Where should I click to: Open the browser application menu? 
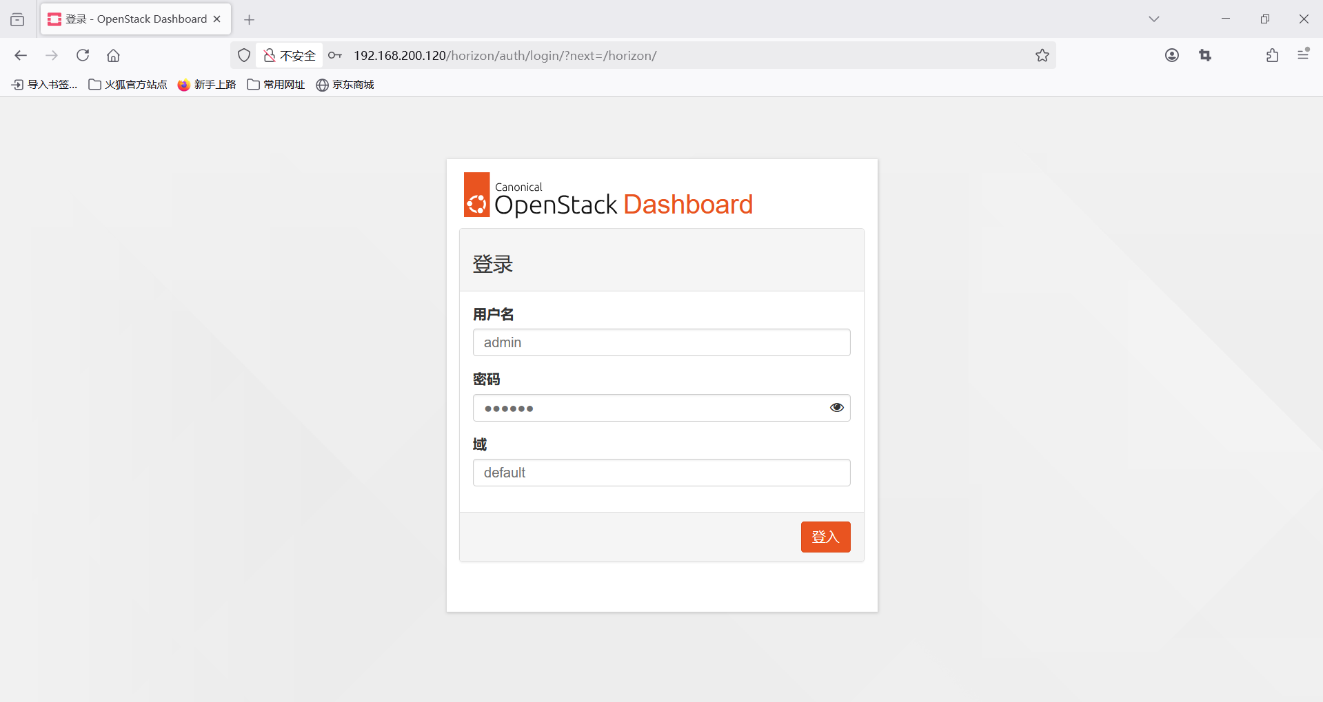[1303, 54]
